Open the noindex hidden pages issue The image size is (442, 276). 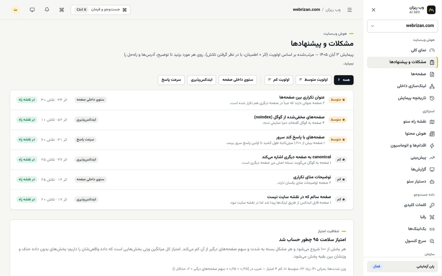click(x=182, y=120)
